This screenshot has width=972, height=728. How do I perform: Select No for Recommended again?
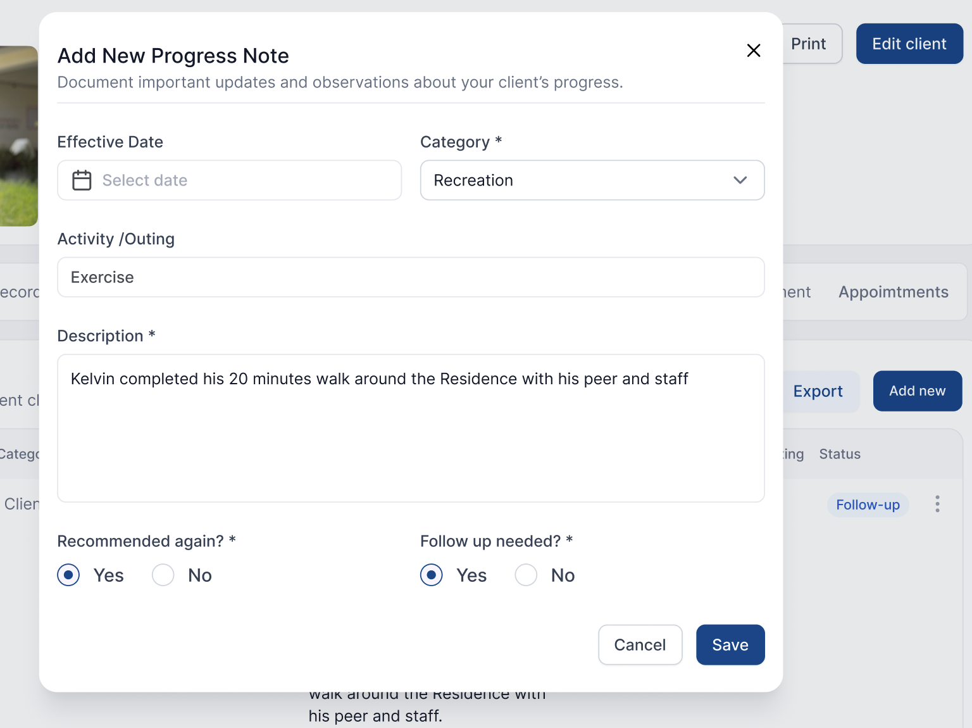pyautogui.click(x=163, y=575)
